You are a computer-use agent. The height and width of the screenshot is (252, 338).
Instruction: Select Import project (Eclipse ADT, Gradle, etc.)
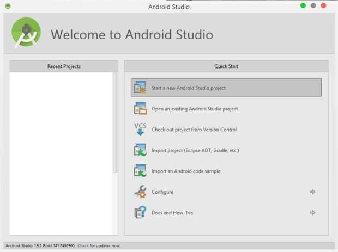195,150
